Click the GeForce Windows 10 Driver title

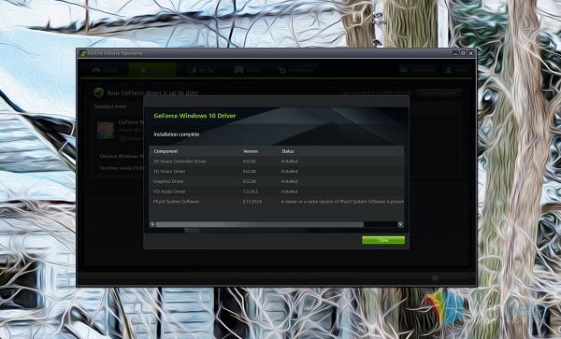pos(194,116)
